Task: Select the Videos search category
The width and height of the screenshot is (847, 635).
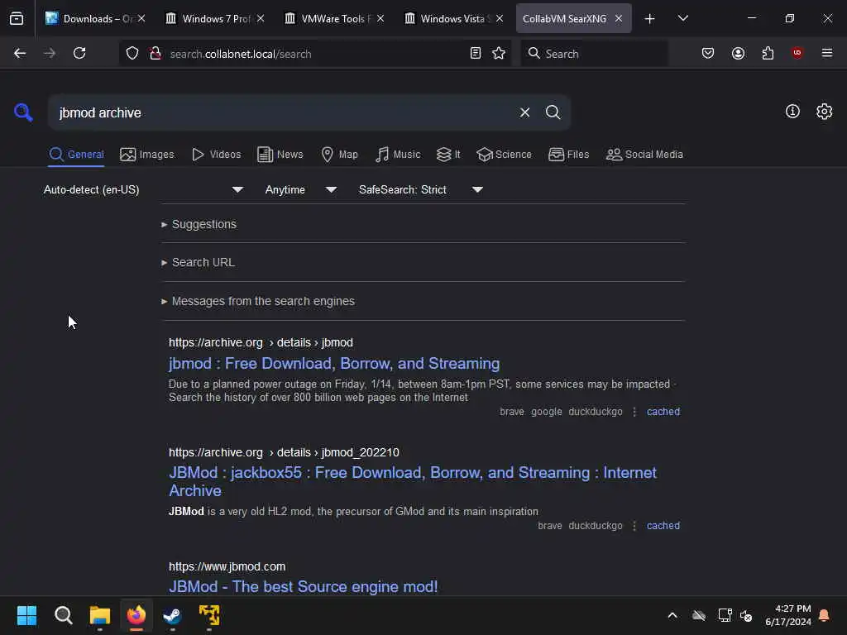Action: click(216, 155)
